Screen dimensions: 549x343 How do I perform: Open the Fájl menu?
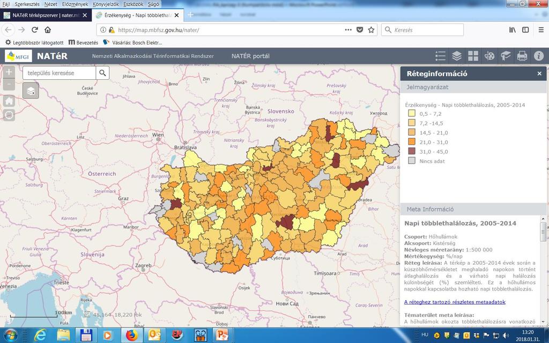(6, 4)
